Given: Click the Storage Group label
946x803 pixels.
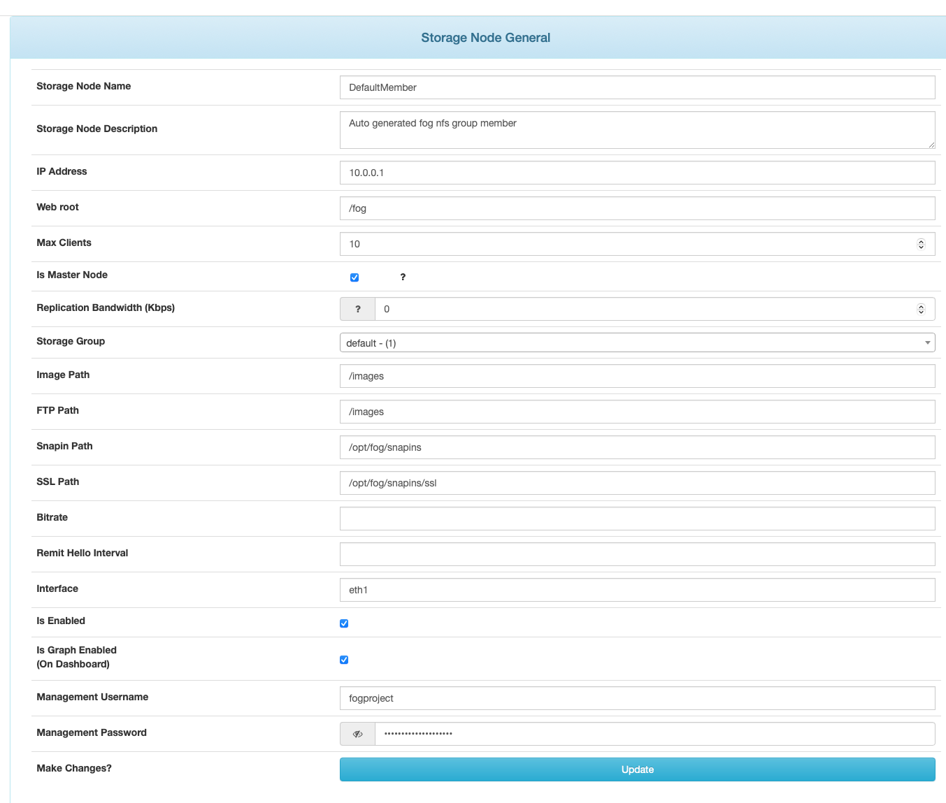Looking at the screenshot, I should (71, 341).
